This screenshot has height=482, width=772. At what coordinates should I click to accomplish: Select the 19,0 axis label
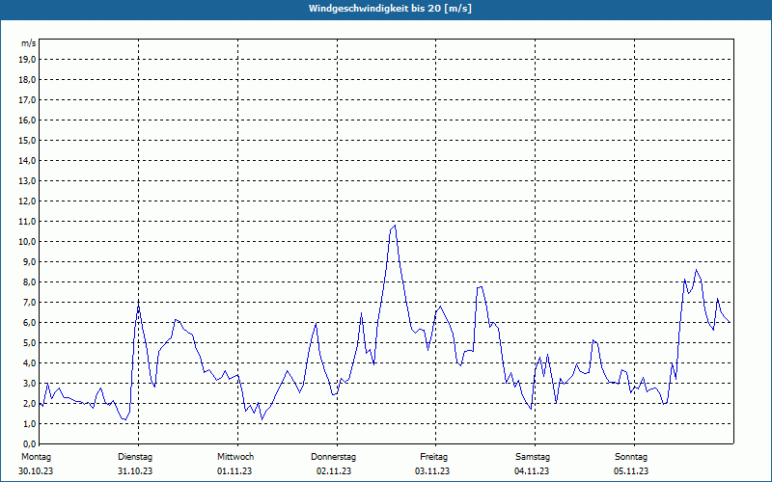click(27, 60)
